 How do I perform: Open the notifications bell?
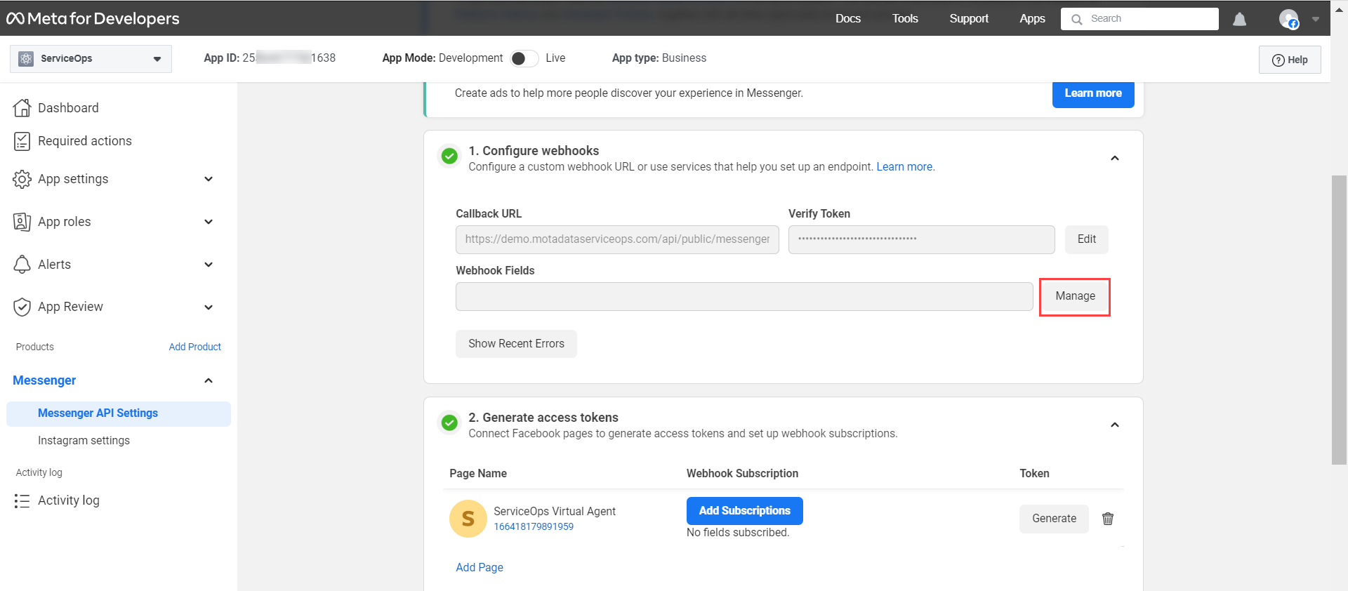[1240, 19]
